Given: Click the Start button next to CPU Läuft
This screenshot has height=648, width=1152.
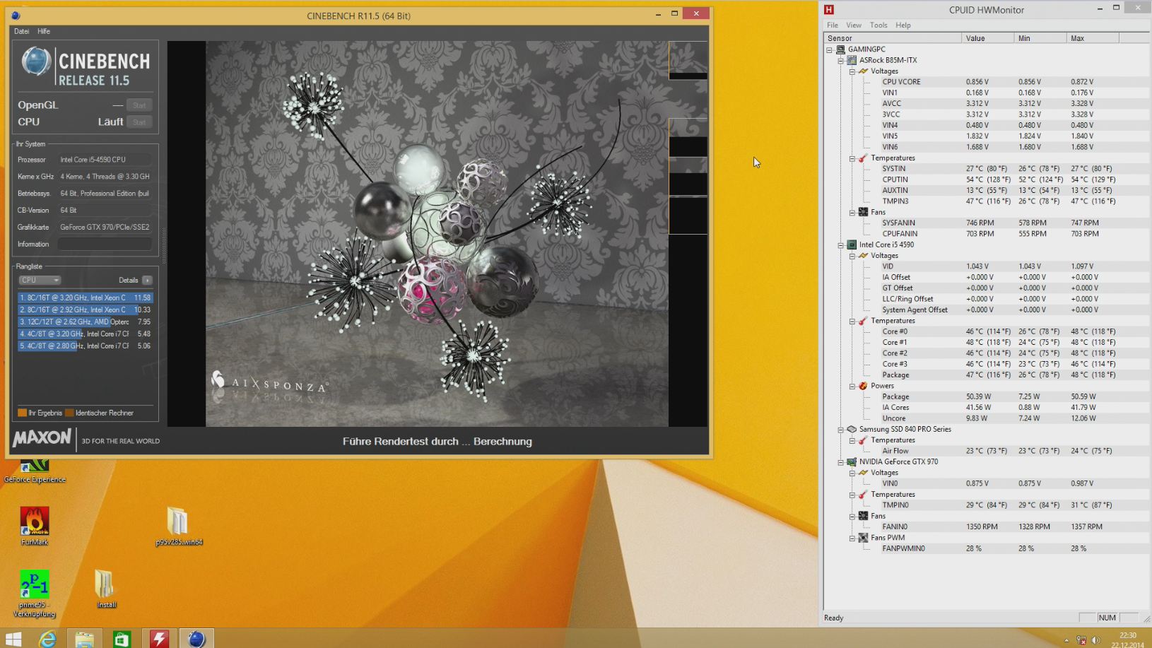Looking at the screenshot, I should [x=139, y=122].
